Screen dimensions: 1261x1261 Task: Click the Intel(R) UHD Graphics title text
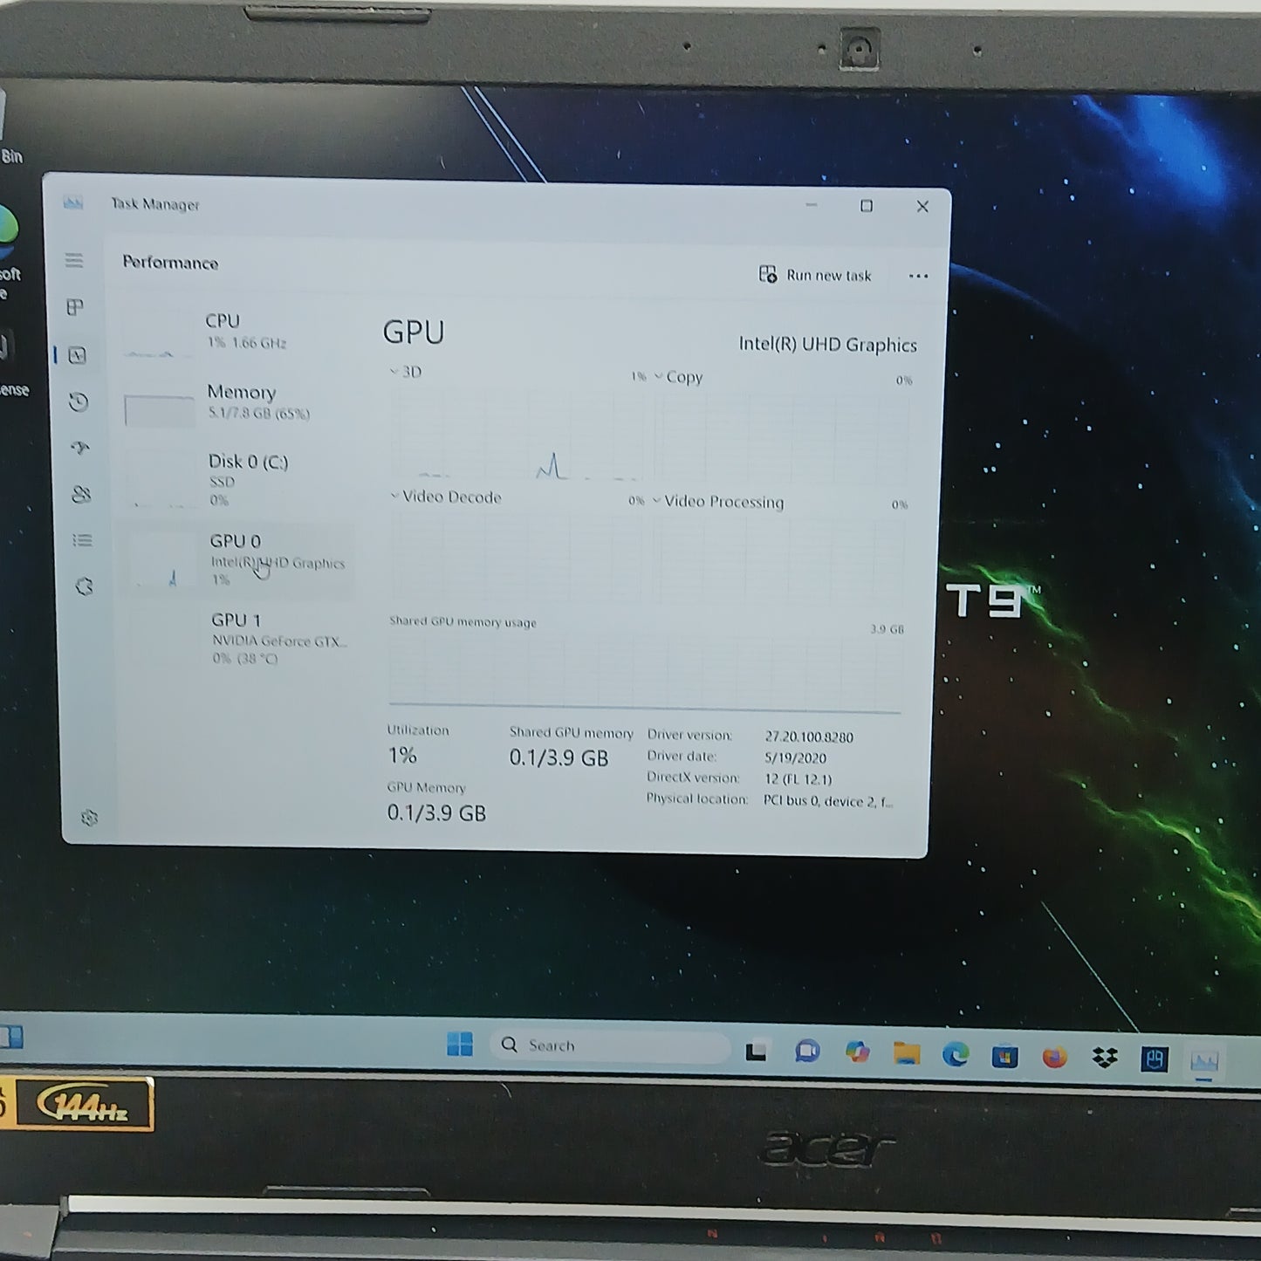pyautogui.click(x=827, y=345)
